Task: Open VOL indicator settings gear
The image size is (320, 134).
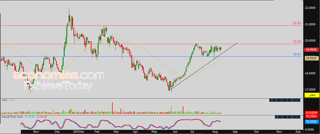Action: click(292, 100)
